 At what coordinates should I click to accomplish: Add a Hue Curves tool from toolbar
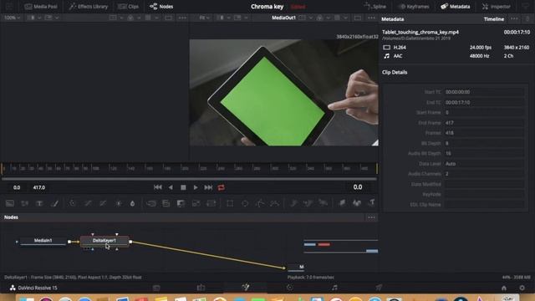point(103,203)
